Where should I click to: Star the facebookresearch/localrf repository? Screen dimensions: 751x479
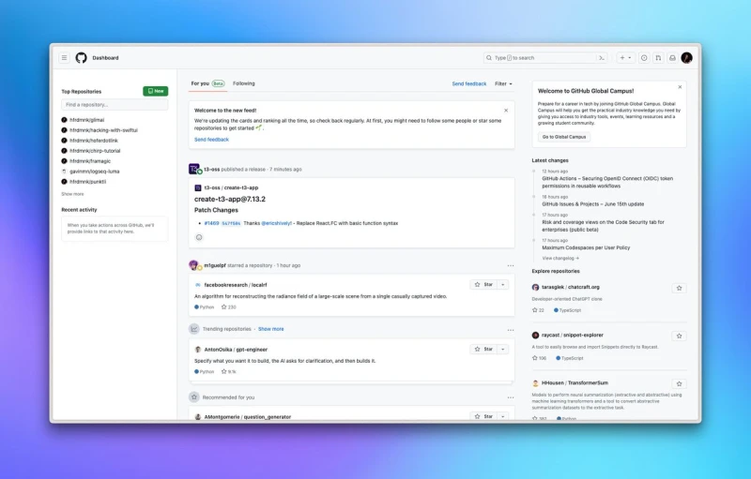point(483,284)
